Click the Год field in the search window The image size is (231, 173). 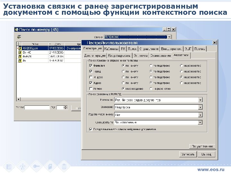tap(60, 108)
